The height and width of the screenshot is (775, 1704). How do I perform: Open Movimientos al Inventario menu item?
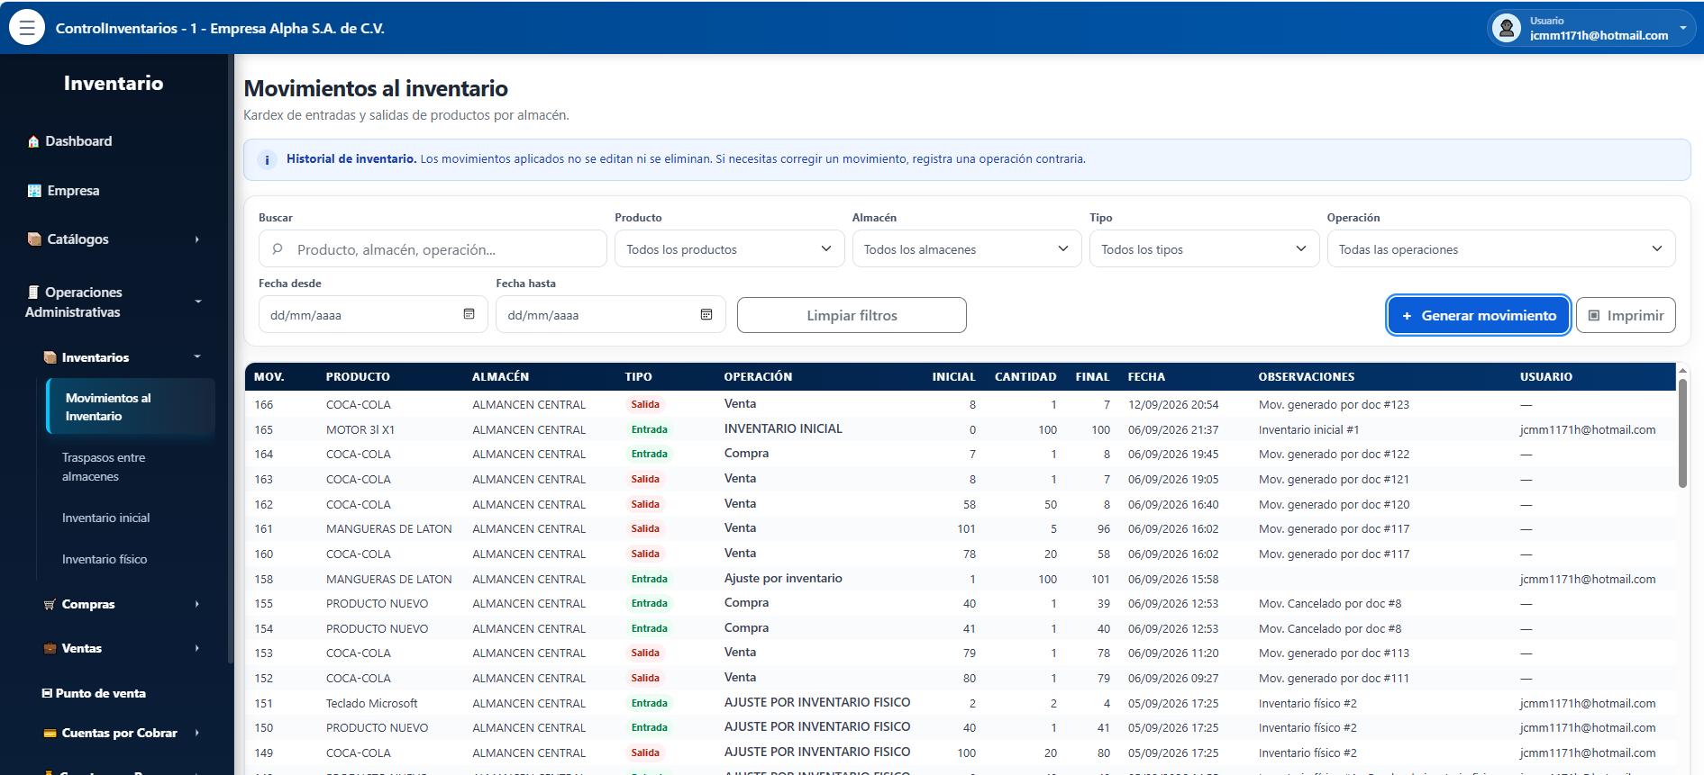(131, 407)
